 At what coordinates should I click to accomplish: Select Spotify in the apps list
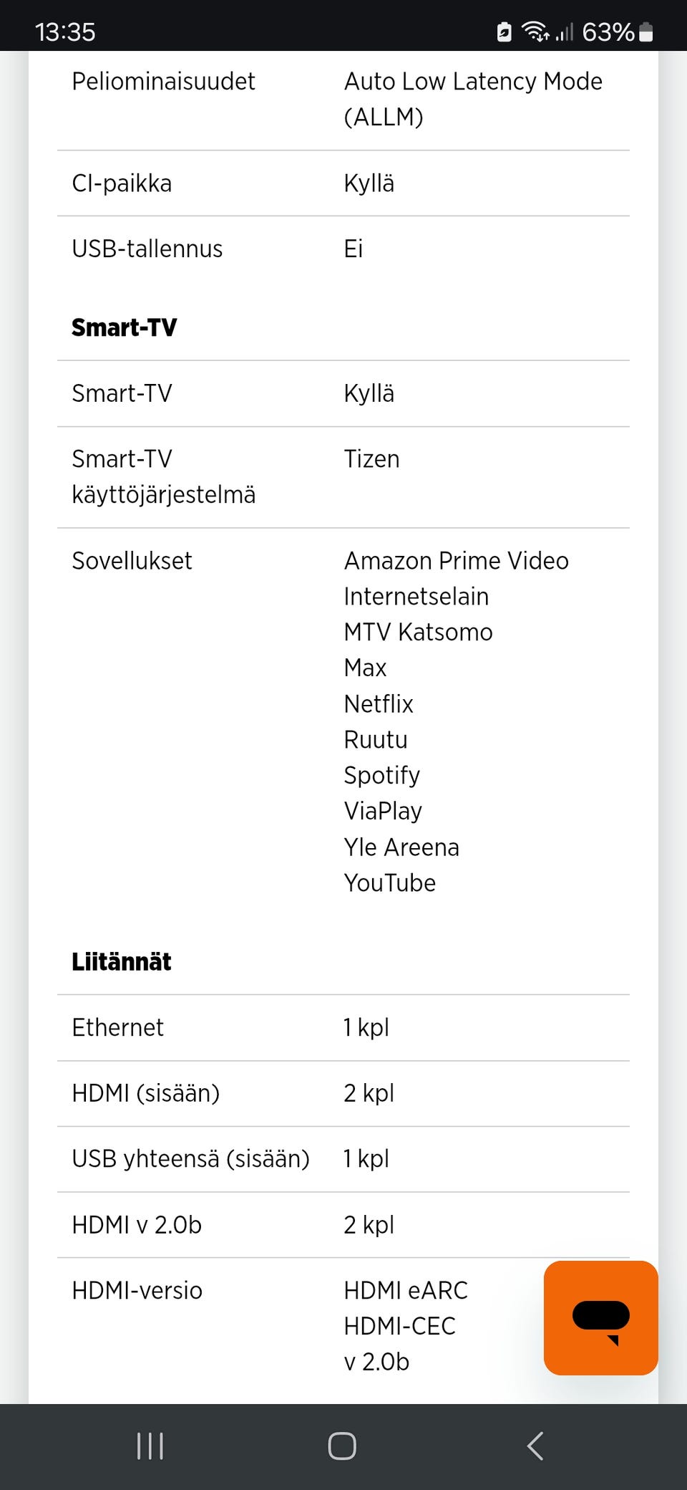(x=381, y=775)
